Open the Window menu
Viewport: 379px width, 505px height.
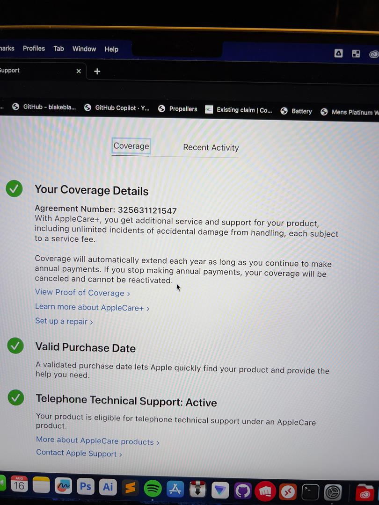tap(84, 49)
